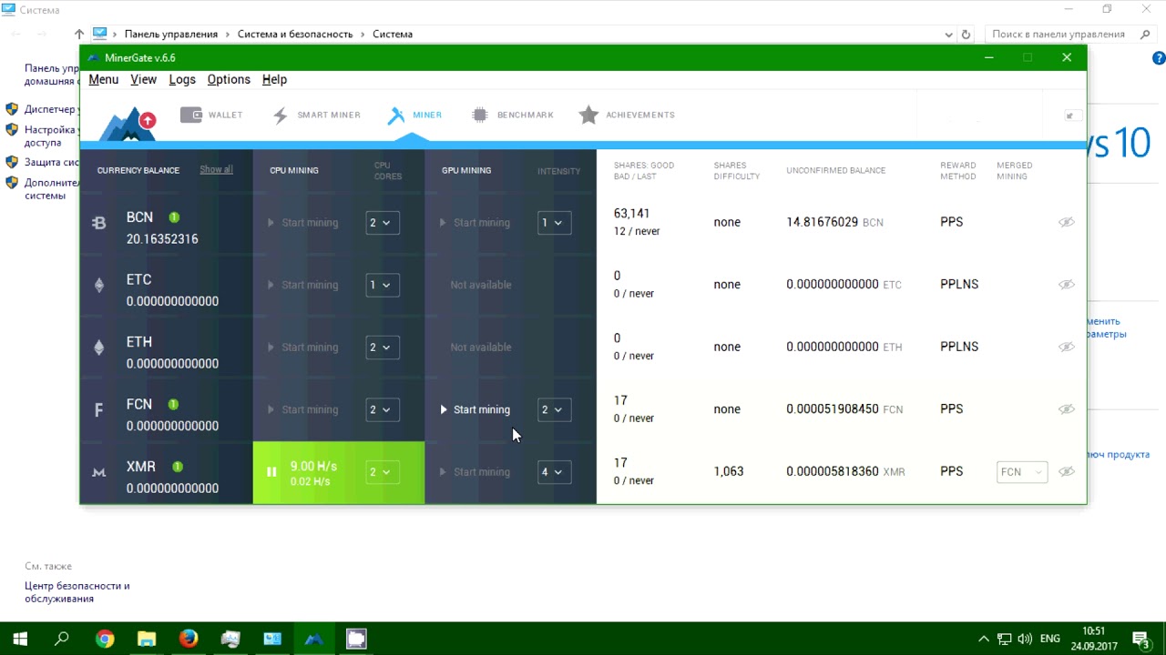The height and width of the screenshot is (655, 1166).
Task: Click the ETC diamond icon
Action: point(99,285)
